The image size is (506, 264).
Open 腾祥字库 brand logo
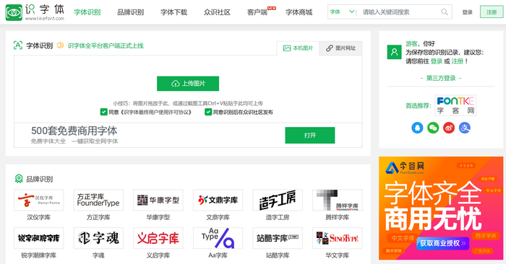(338, 200)
